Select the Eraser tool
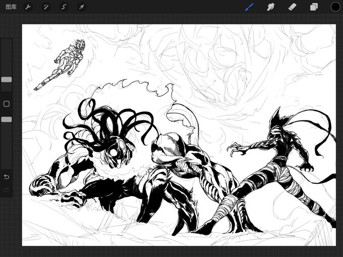 [x=292, y=7]
